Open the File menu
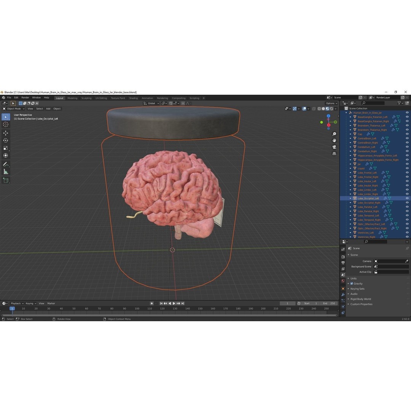Image resolution: width=411 pixels, height=411 pixels. pos(9,97)
